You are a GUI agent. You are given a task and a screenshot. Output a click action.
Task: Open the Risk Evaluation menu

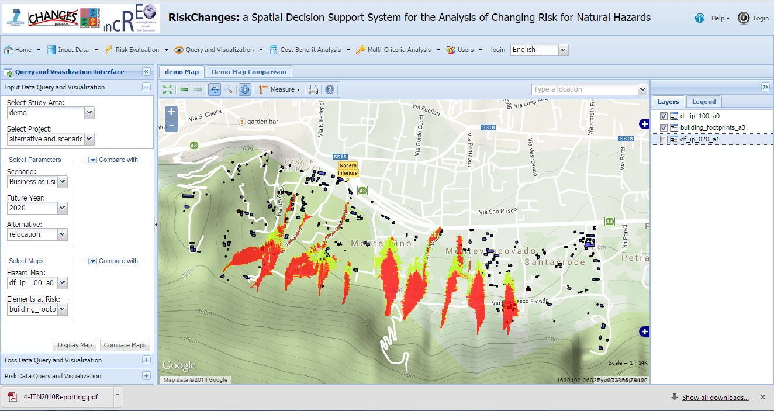coord(136,50)
